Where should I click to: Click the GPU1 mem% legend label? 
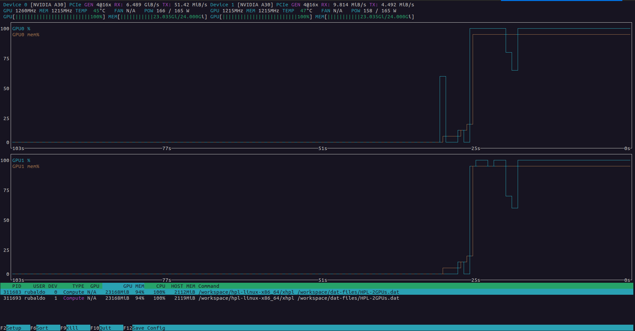(x=26, y=166)
